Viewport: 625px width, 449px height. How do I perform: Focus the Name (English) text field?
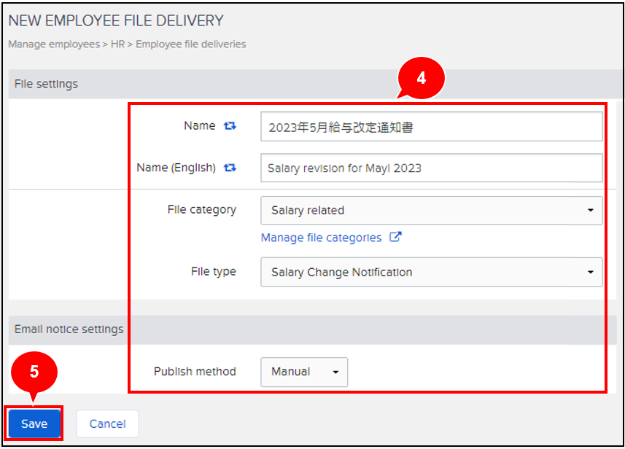click(431, 168)
